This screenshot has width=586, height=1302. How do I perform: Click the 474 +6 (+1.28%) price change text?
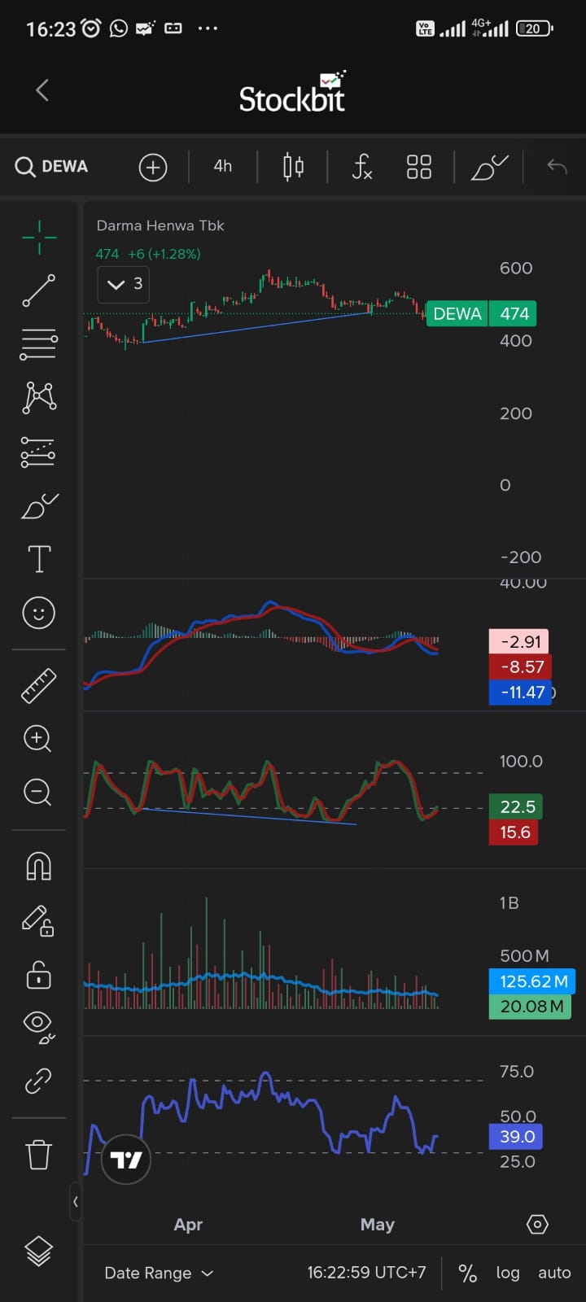pyautogui.click(x=148, y=254)
